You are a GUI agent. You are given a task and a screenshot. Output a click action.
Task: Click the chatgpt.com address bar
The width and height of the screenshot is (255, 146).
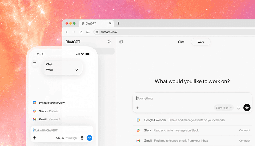[174, 32]
